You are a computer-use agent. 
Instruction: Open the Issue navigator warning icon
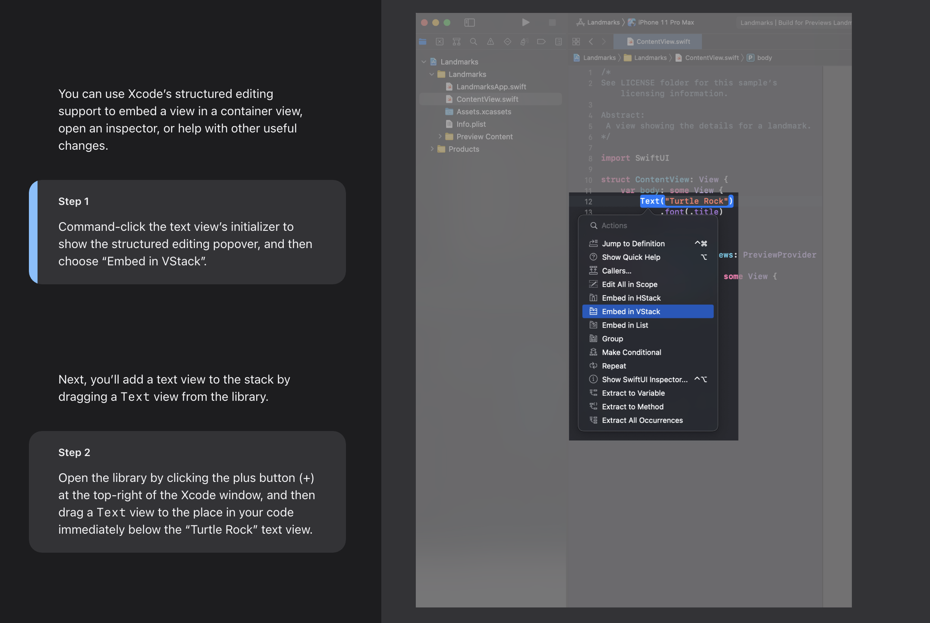tap(490, 42)
